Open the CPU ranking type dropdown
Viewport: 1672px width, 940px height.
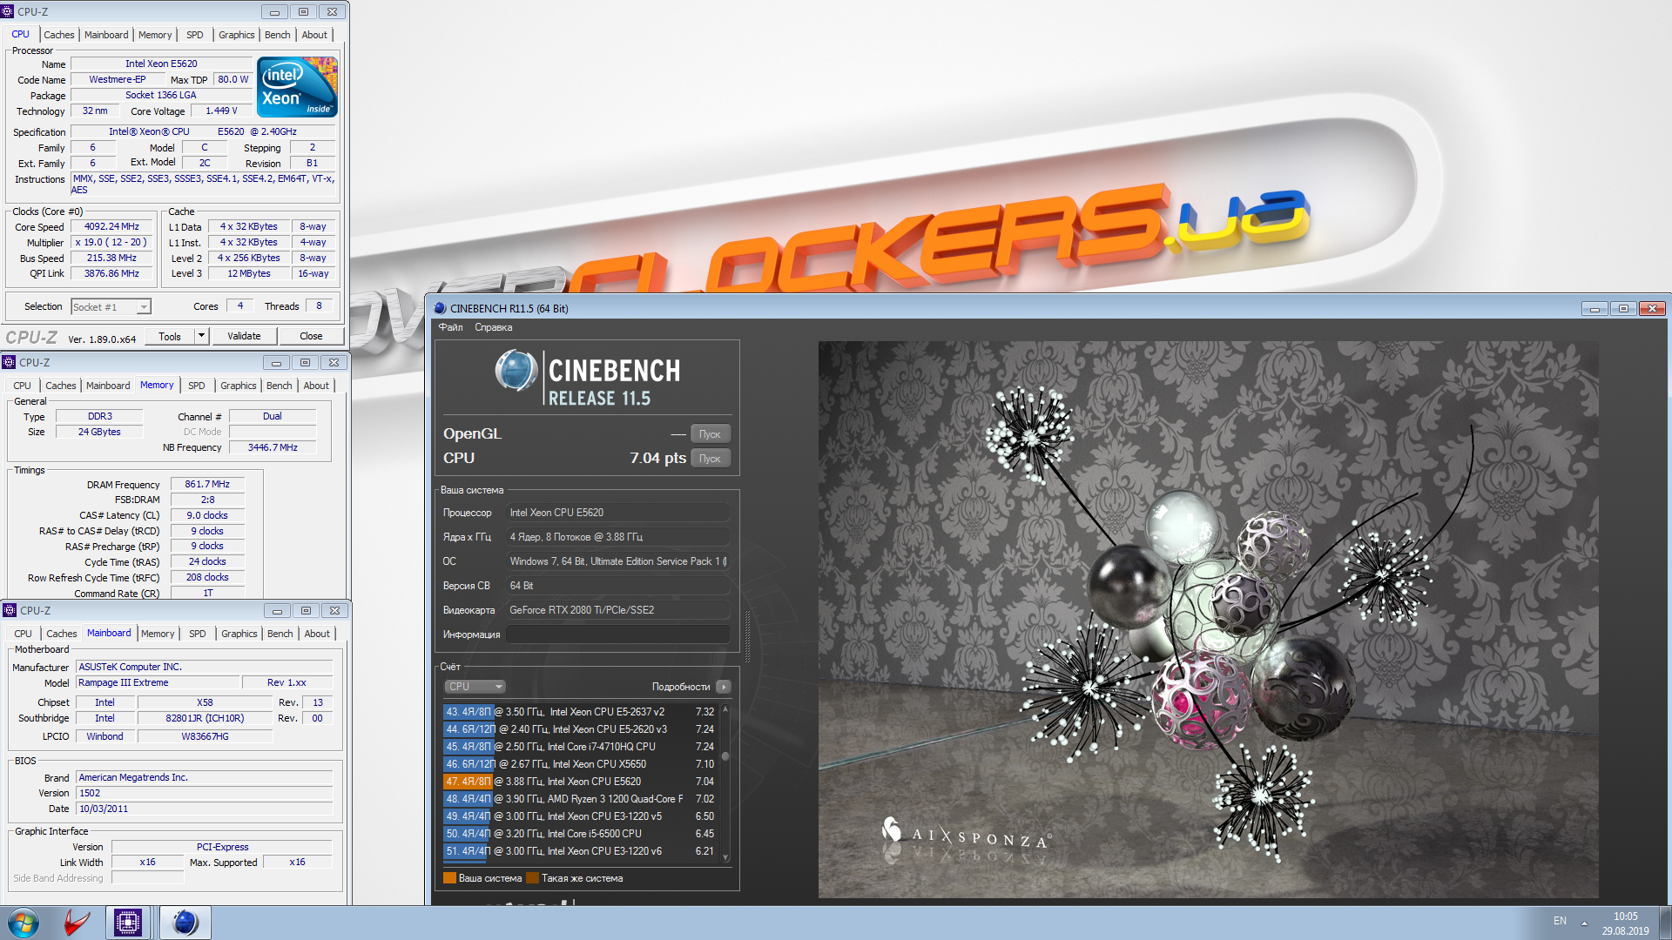pyautogui.click(x=475, y=687)
